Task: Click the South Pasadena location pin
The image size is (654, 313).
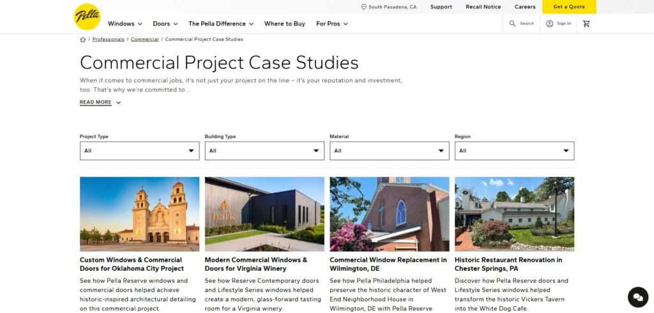Action: (364, 7)
